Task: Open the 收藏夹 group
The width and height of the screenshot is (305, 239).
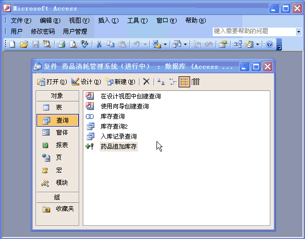Action: tap(57, 209)
